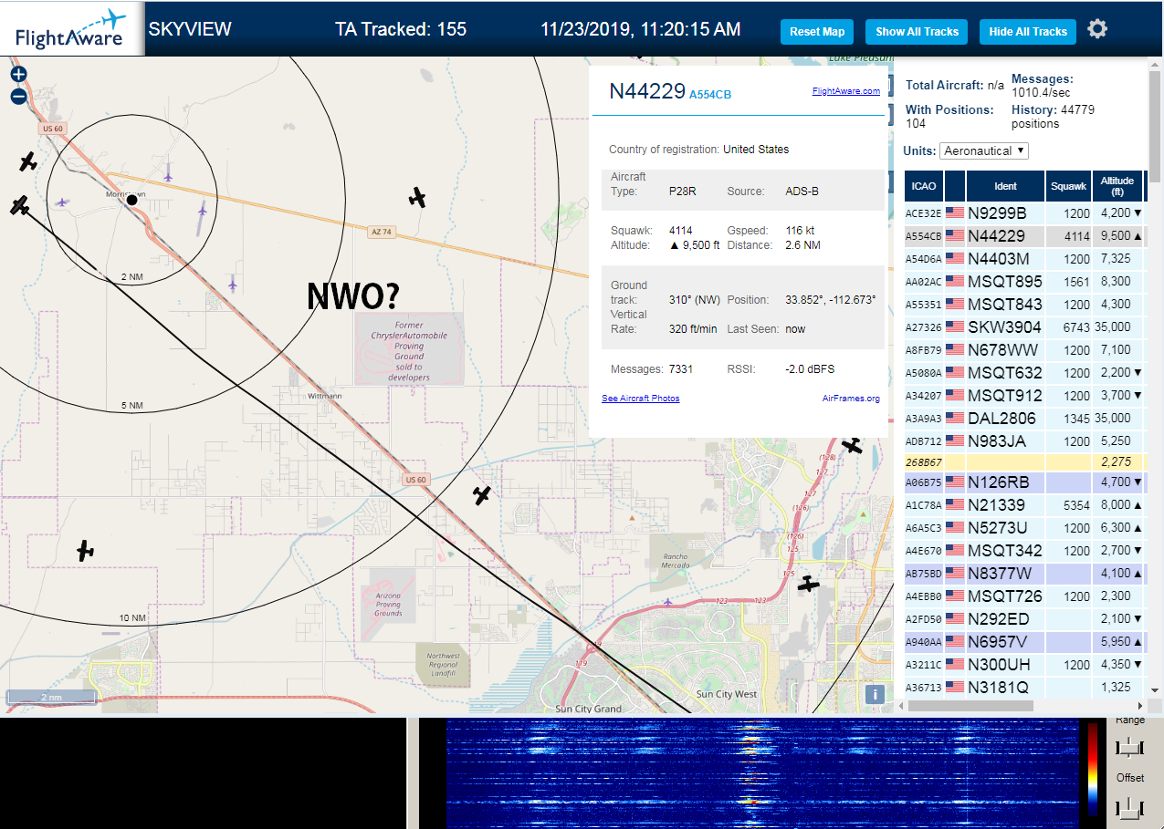Click the waterfall color scale bar
The width and height of the screenshot is (1164, 829).
click(1092, 769)
